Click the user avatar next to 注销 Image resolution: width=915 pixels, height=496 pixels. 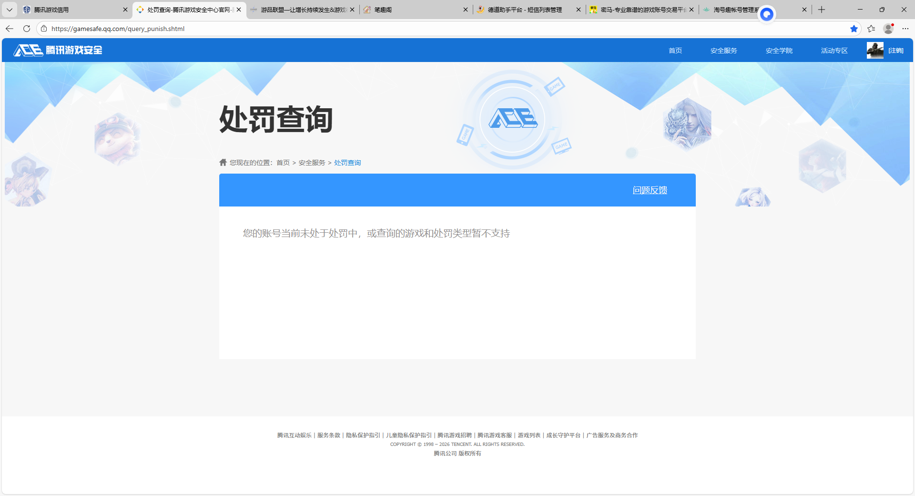(x=875, y=50)
